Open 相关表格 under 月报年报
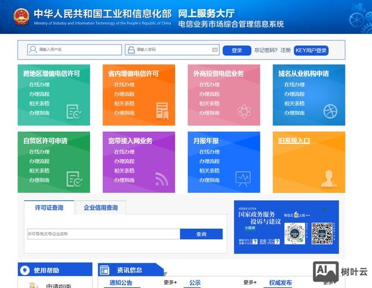 coord(210,170)
